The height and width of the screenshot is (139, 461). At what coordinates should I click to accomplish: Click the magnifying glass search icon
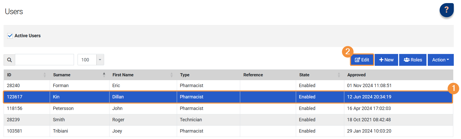(10, 60)
